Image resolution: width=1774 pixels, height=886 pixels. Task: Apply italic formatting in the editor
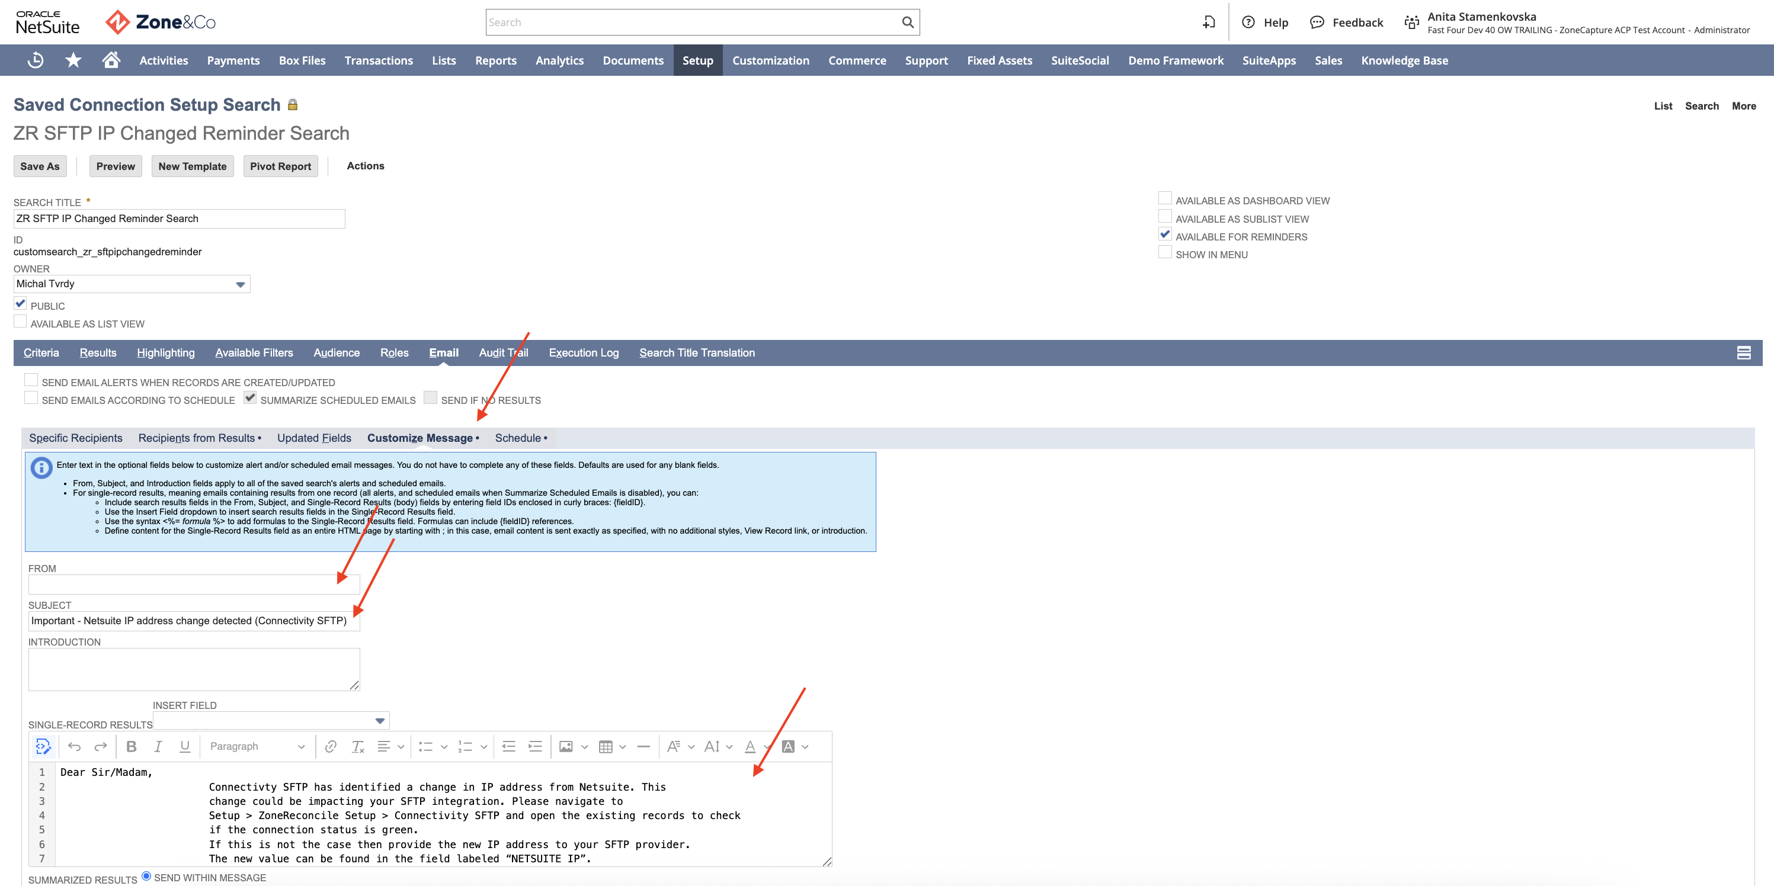pyautogui.click(x=158, y=746)
